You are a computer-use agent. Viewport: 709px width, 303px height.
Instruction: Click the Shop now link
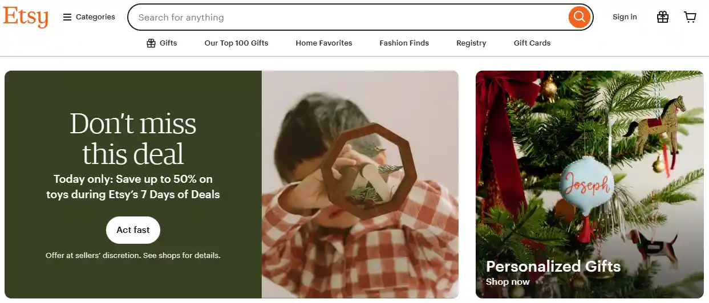tap(508, 282)
